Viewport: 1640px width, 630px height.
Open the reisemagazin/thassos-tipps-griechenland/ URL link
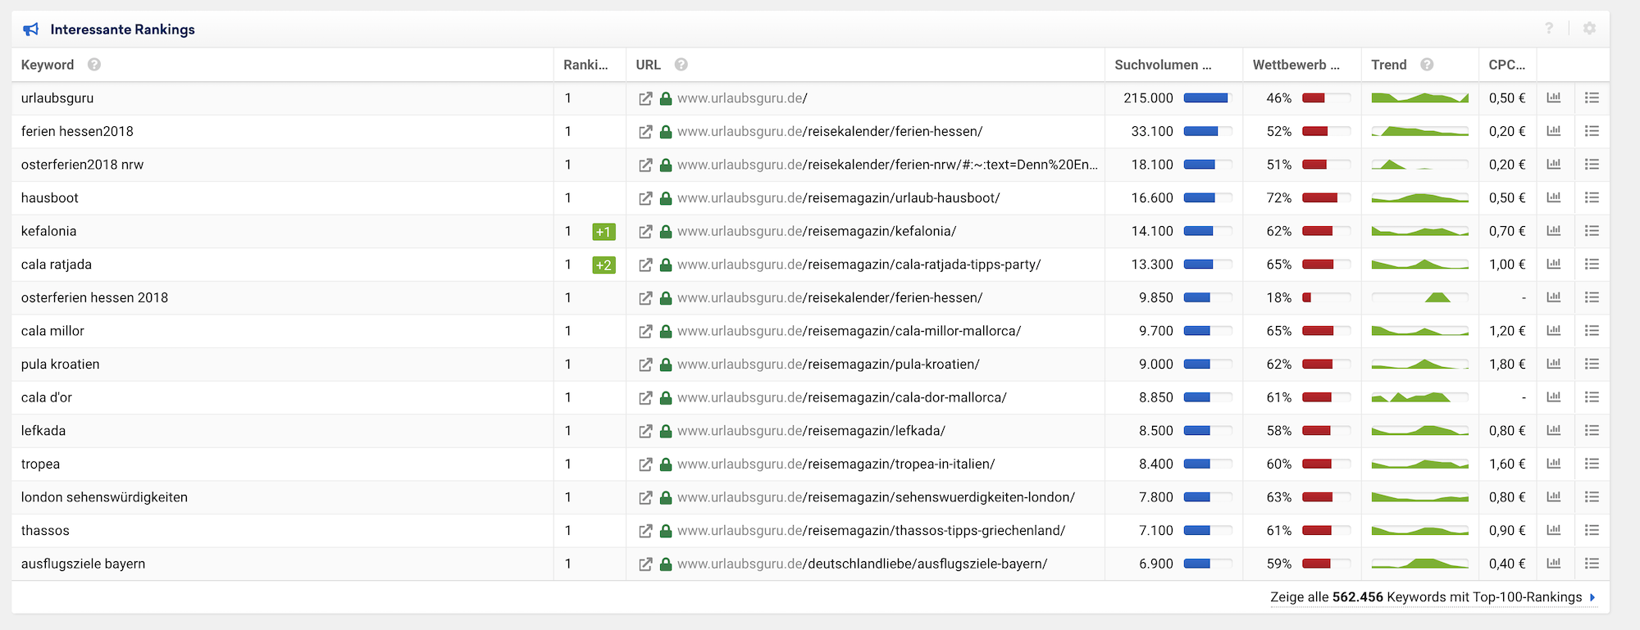point(871,531)
